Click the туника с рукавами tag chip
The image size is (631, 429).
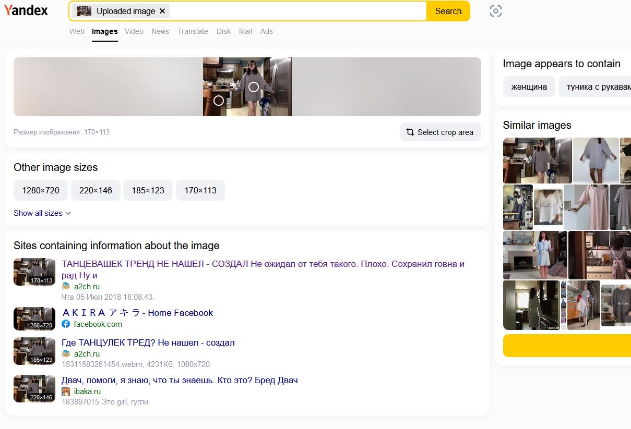(594, 87)
